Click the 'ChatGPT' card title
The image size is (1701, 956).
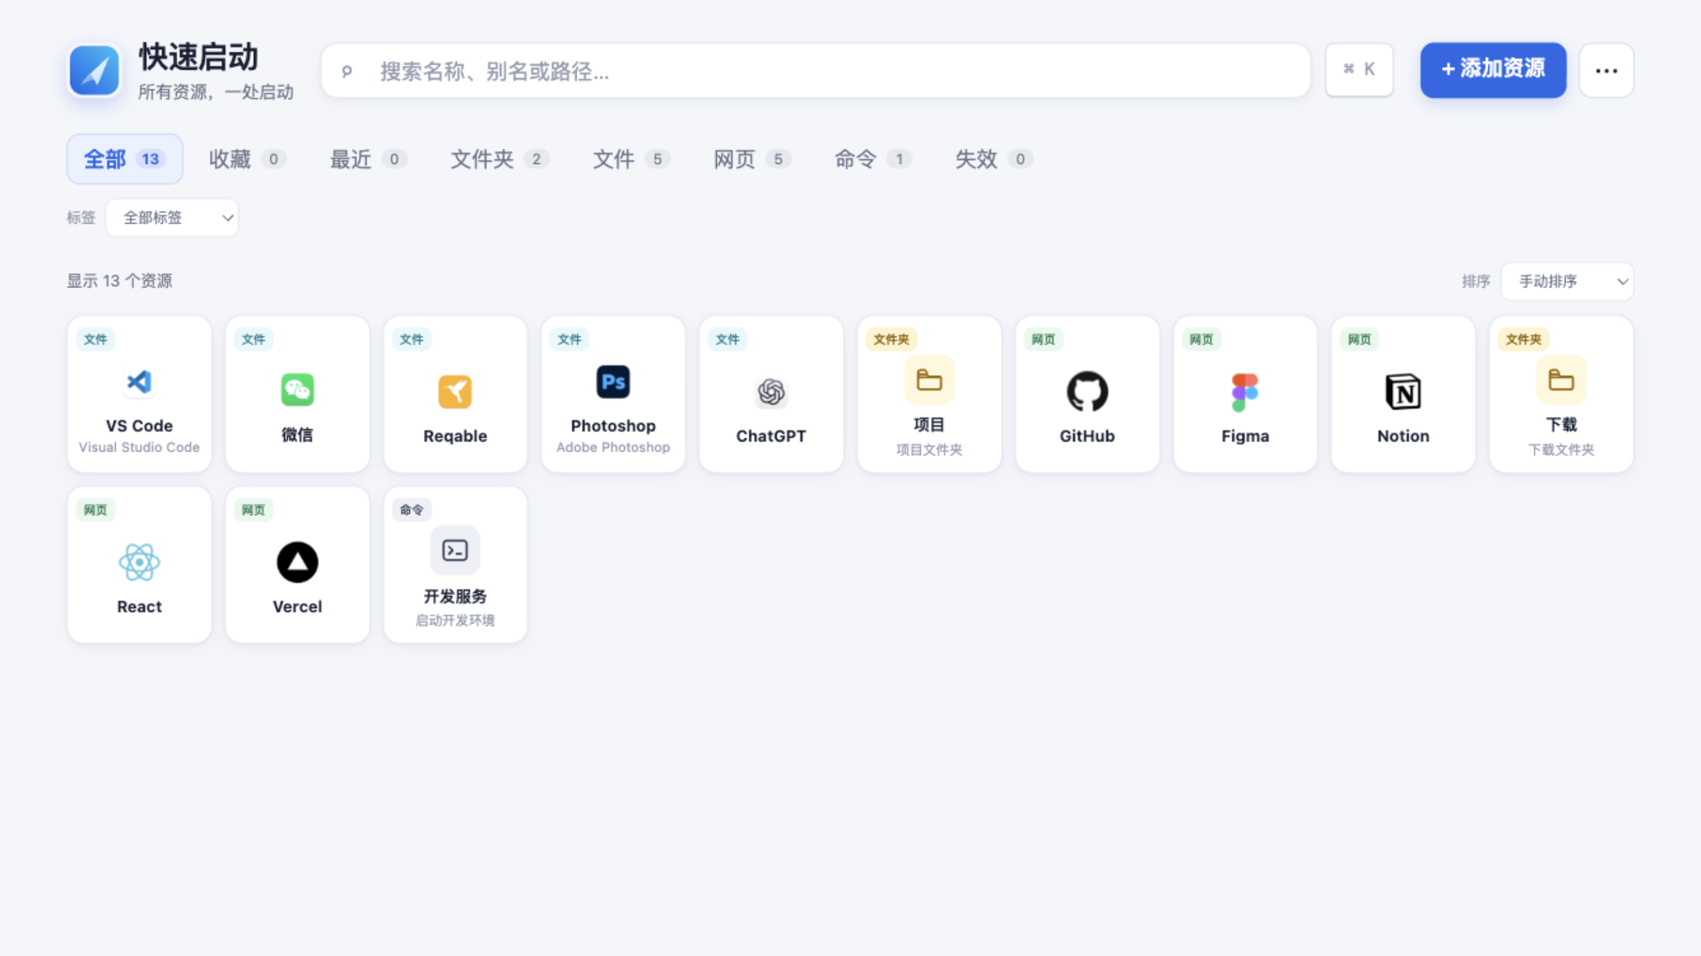pyautogui.click(x=771, y=436)
